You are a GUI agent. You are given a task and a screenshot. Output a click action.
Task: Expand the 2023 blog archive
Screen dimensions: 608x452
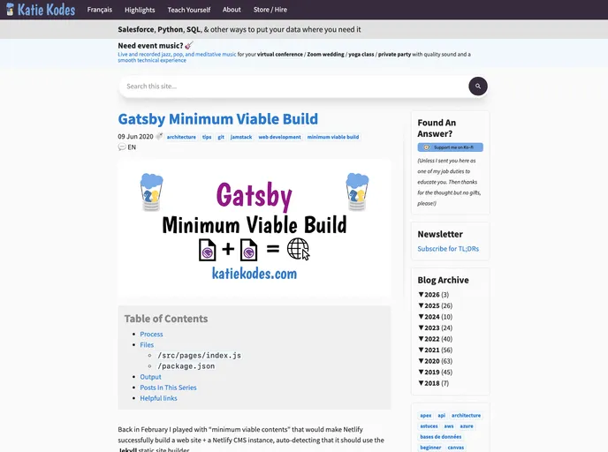(x=435, y=328)
